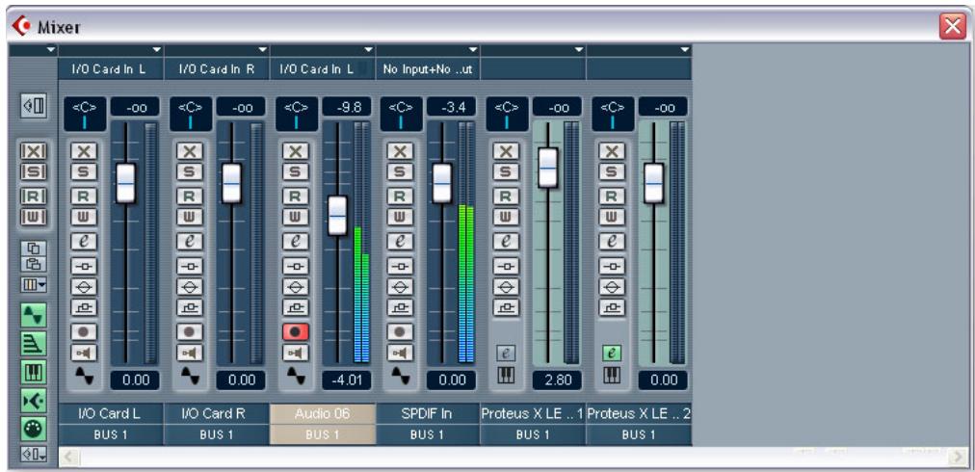Hide VST instrument channels in mixer
The height and width of the screenshot is (472, 975).
pos(33,373)
